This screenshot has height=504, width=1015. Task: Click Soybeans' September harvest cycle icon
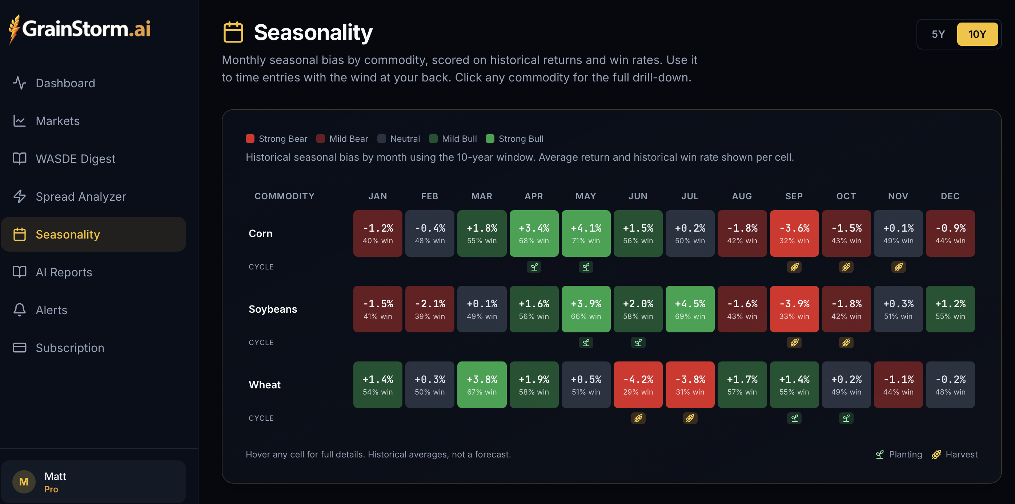coord(794,343)
